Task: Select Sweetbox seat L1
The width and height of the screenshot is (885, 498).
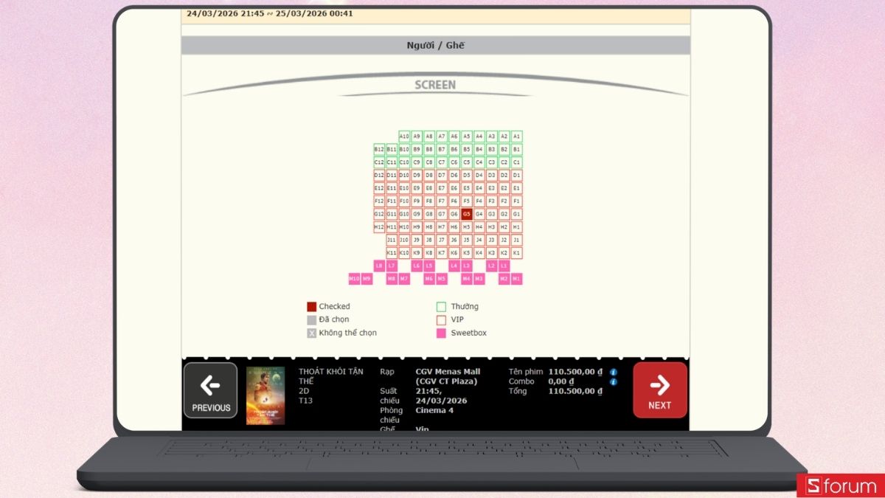Action: (504, 266)
